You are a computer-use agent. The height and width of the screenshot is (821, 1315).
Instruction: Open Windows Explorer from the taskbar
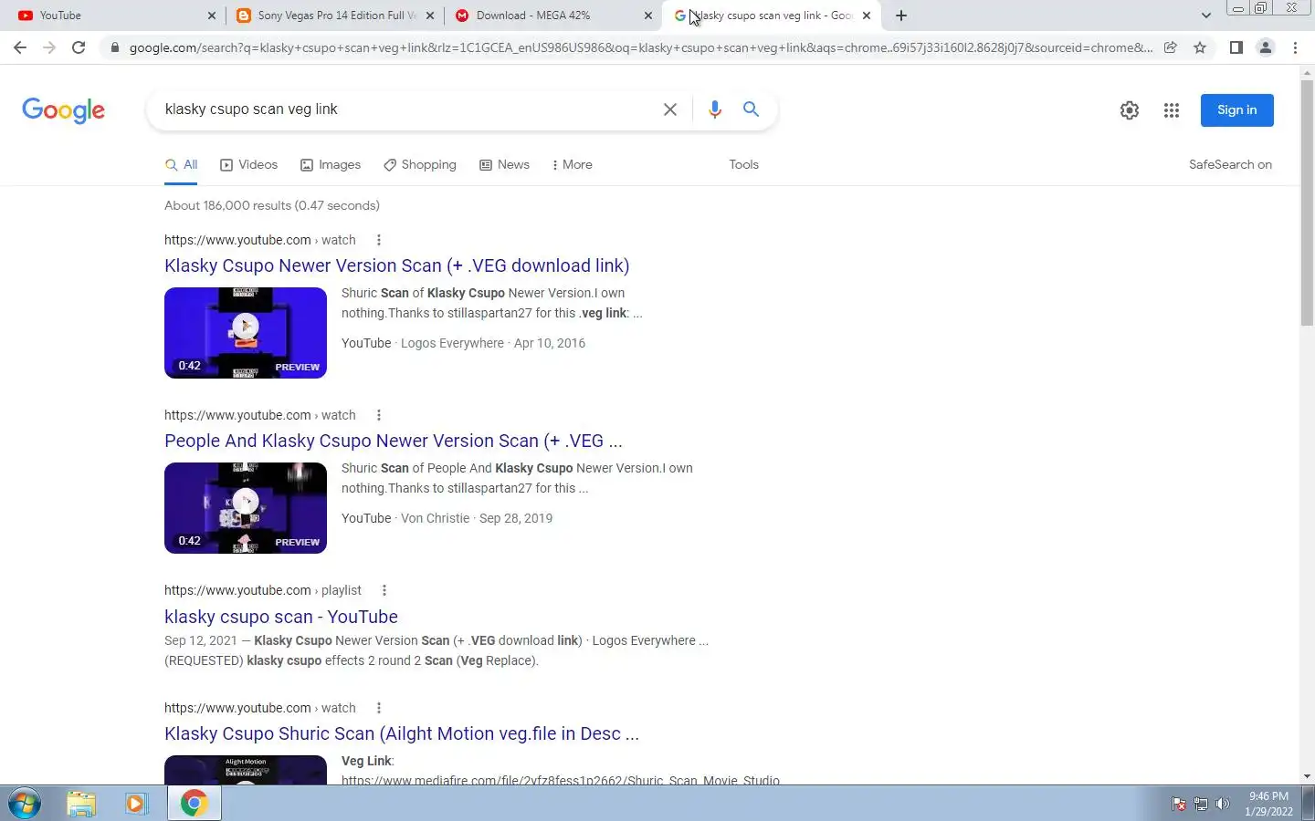[81, 804]
